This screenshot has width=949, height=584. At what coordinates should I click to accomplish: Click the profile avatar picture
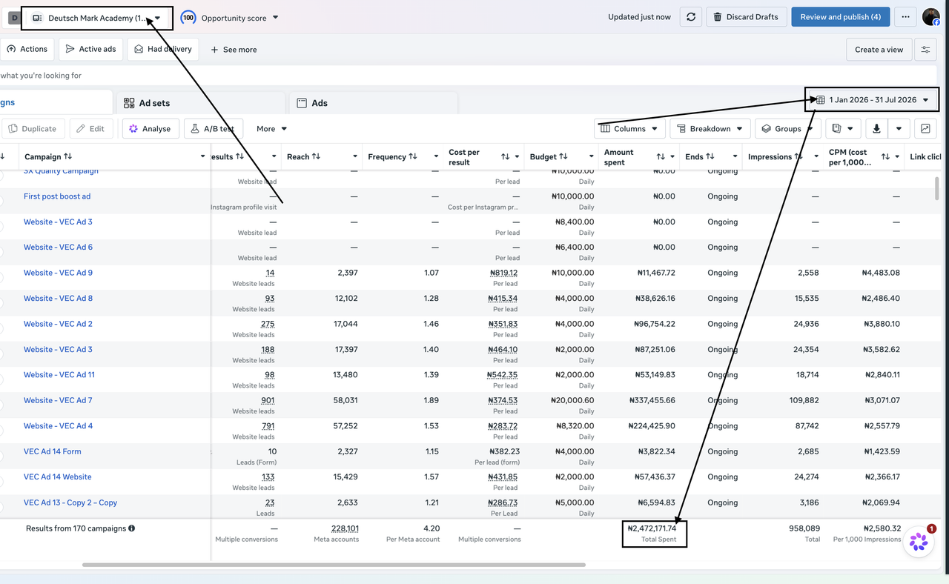pos(931,17)
